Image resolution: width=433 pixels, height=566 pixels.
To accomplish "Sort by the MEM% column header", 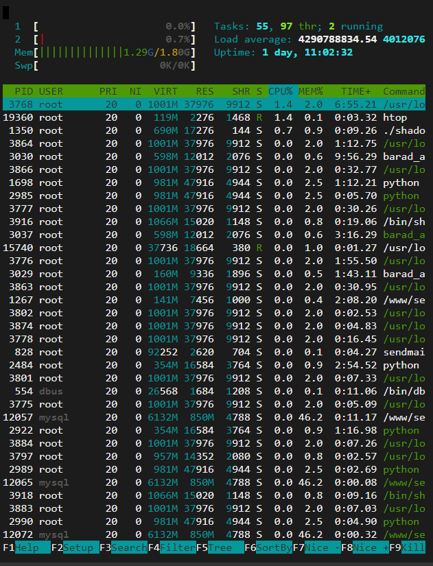I will pos(309,91).
